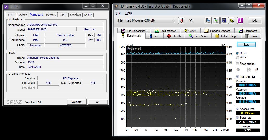Enable the Short stroke checkbox
The width and height of the screenshot is (268, 140).
(238, 64)
